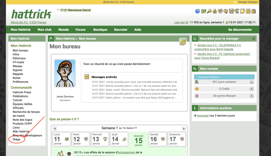Open HT-mails in the sidebar
Screen dimensions: 271x156
click(x=18, y=62)
